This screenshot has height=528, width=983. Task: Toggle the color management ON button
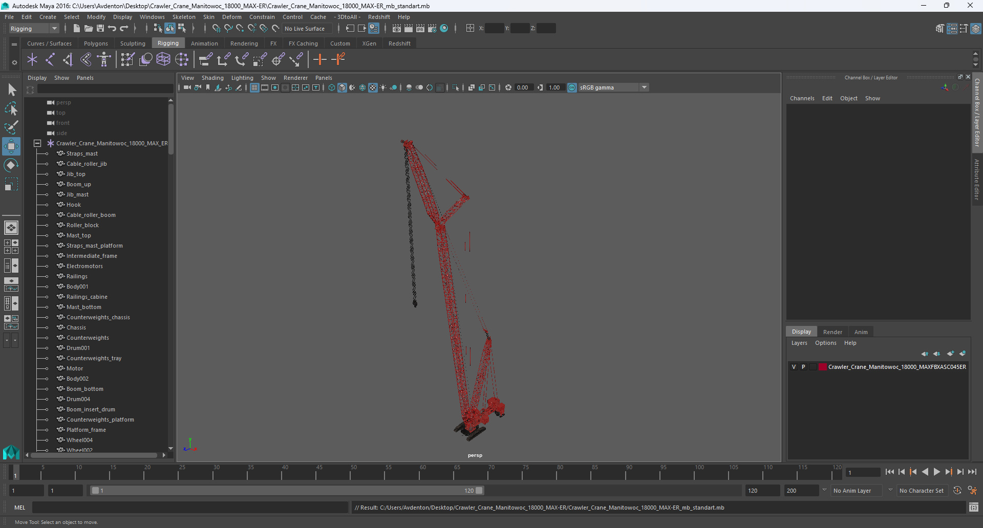[572, 87]
